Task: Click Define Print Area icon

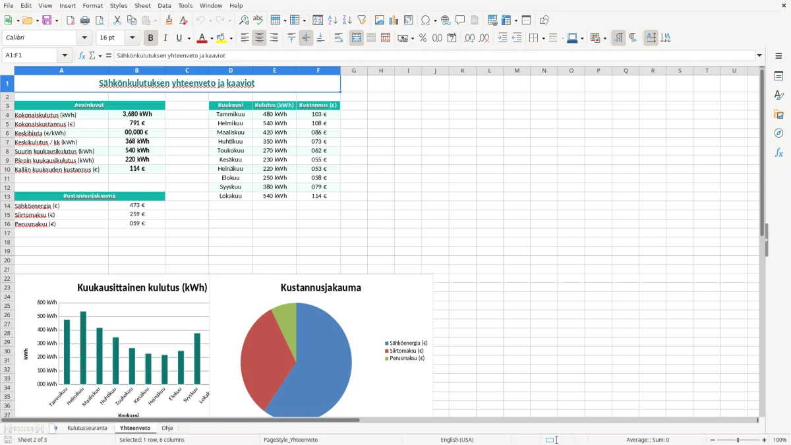Action: (x=492, y=20)
